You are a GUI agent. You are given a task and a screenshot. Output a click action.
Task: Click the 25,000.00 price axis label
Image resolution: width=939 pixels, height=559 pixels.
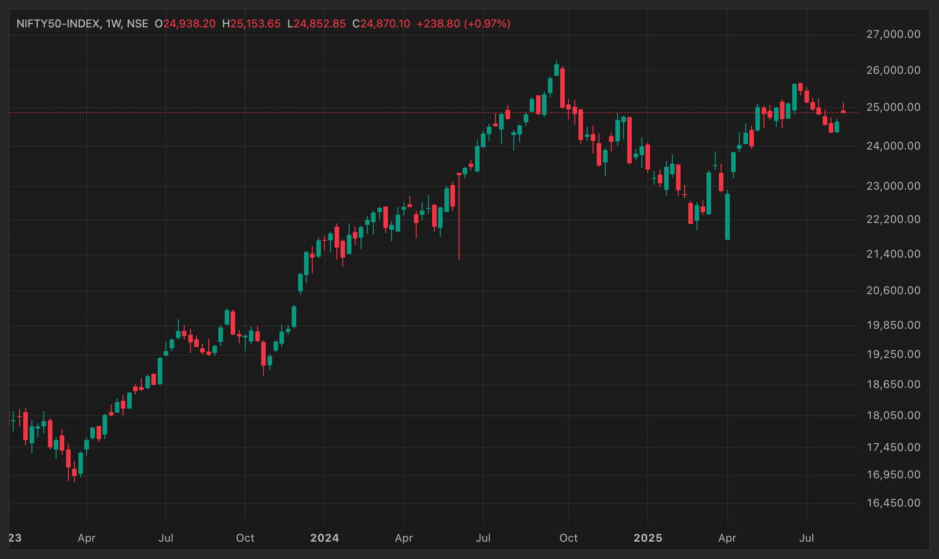click(x=893, y=107)
